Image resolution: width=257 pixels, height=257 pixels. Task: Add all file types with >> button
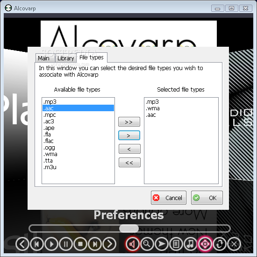[x=129, y=122]
